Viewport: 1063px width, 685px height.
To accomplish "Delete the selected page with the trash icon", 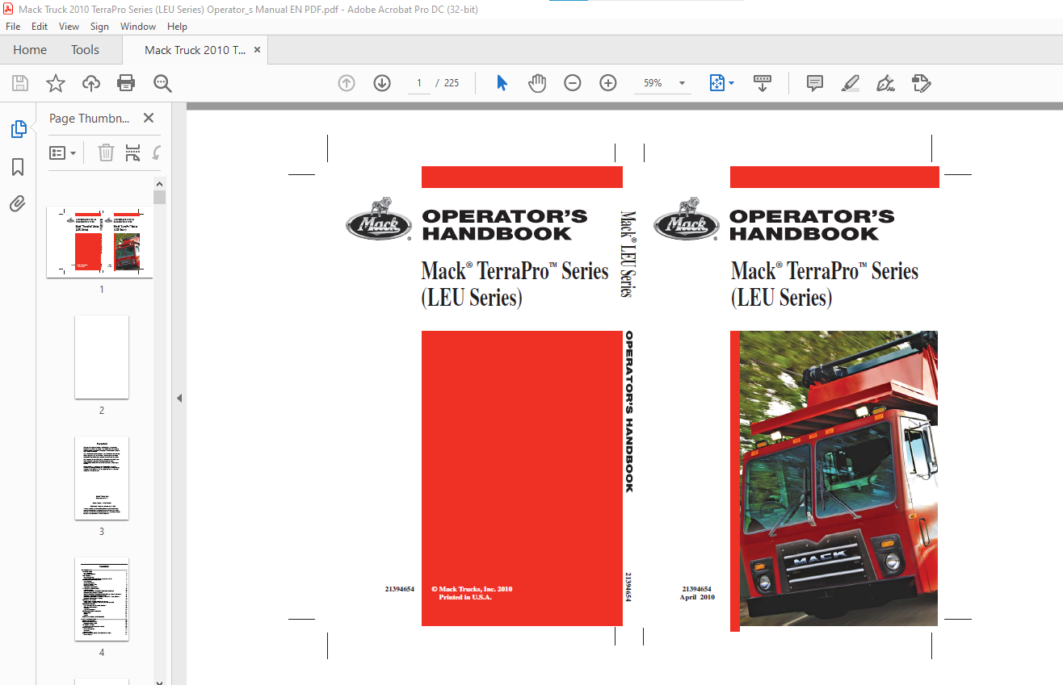I will point(106,152).
